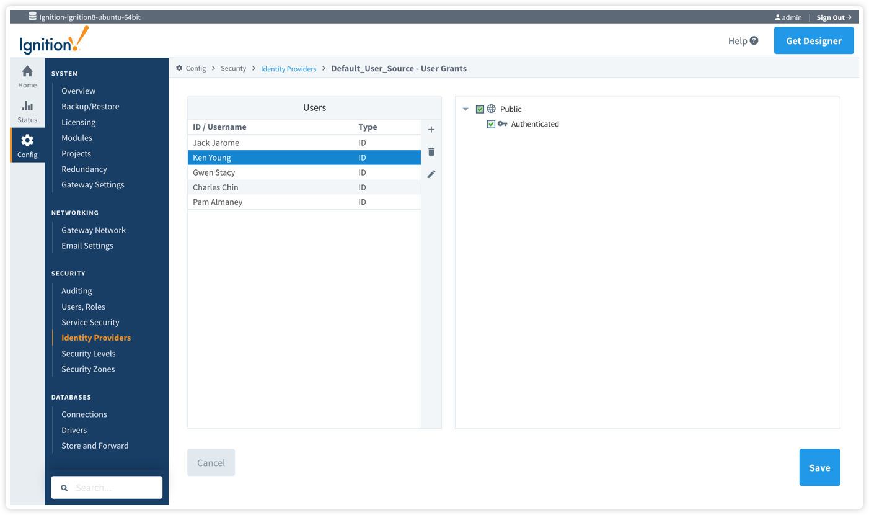Viewport: 869px width, 515px height.
Task: Select Identity Providers in sidebar
Action: (96, 338)
